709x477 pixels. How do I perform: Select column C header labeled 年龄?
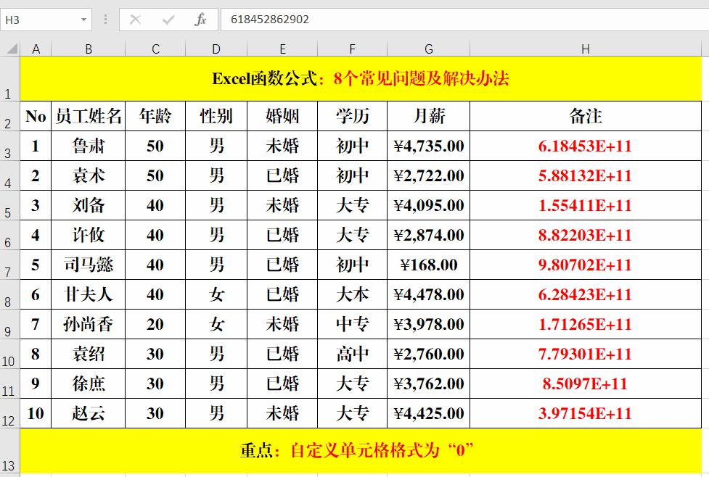pos(155,49)
